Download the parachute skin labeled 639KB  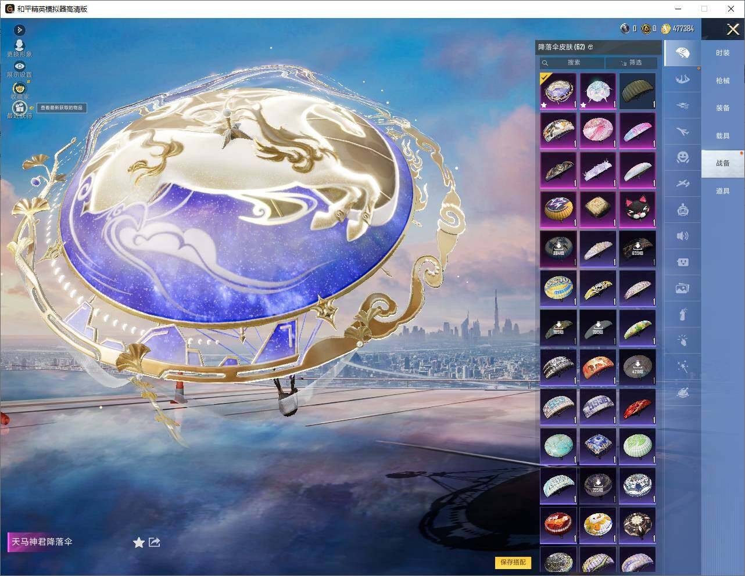pos(637,249)
